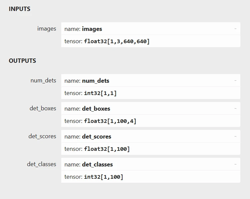Collapse the num_dets output details
This screenshot has height=199, width=250.
coord(235,81)
